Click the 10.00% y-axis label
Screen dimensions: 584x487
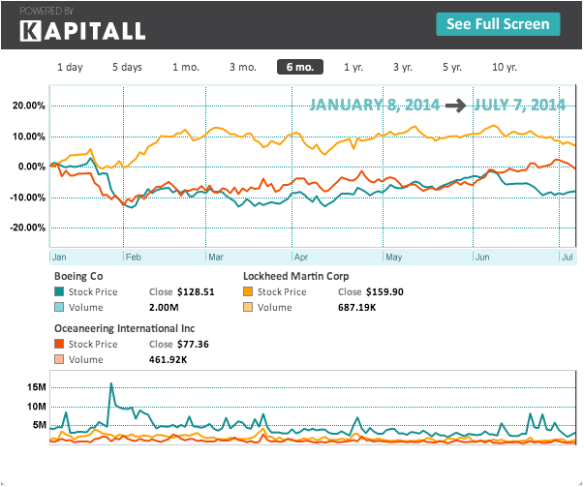29,137
